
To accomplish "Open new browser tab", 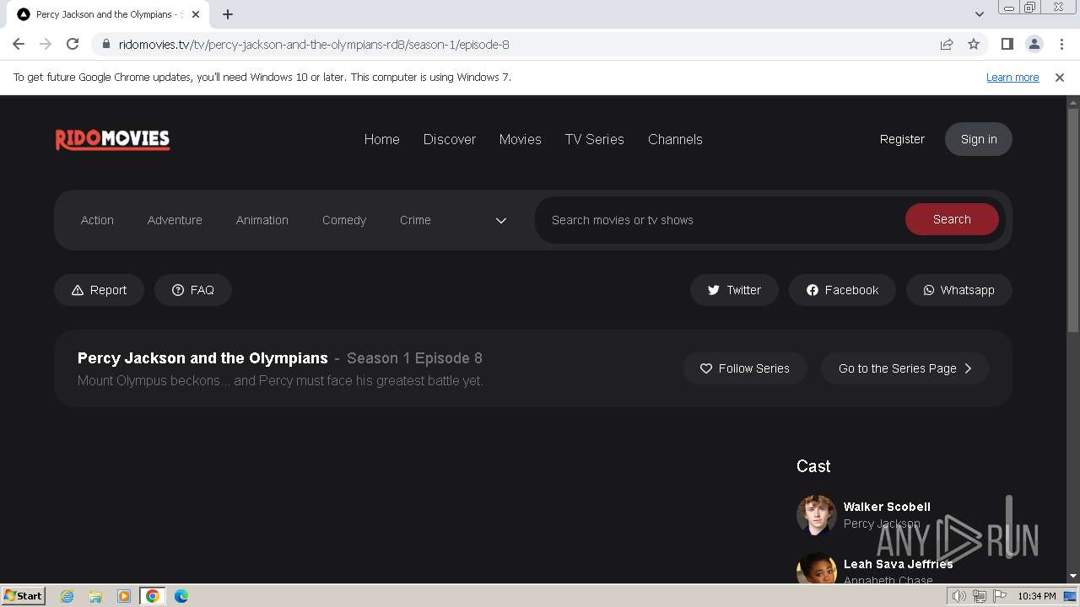I will tap(228, 14).
